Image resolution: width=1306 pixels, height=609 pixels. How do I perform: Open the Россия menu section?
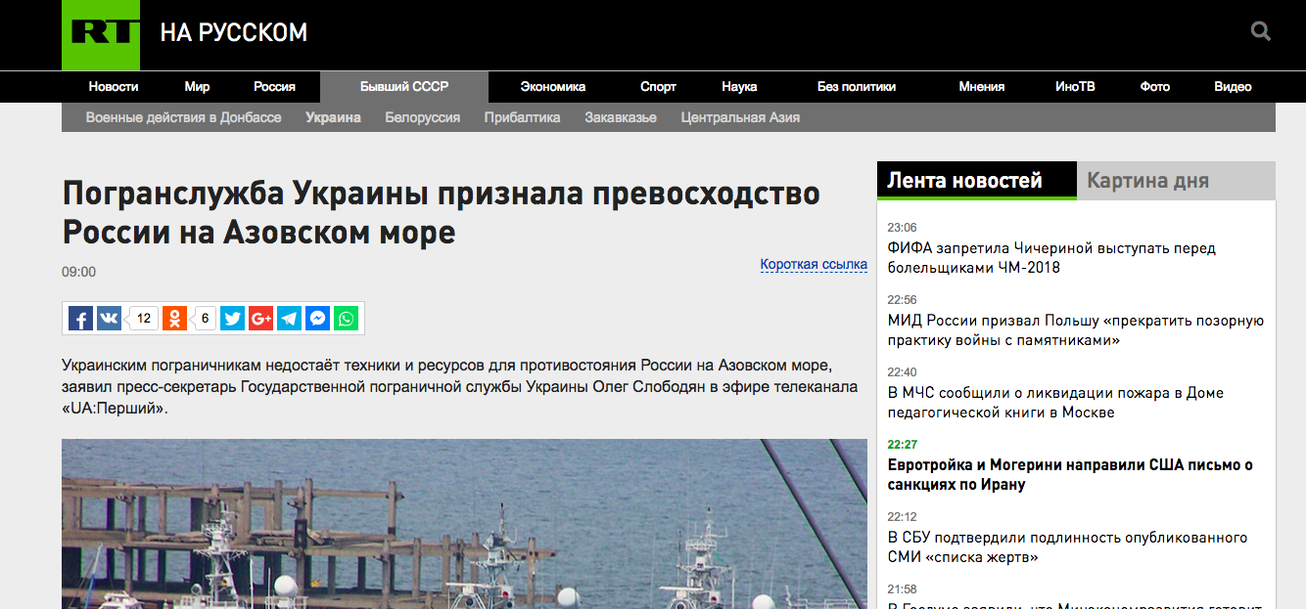coord(274,86)
